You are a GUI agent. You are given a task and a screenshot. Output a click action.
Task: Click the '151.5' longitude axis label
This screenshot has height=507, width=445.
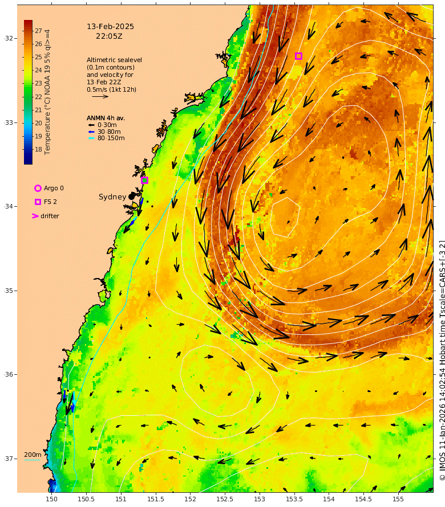[x=155, y=499]
